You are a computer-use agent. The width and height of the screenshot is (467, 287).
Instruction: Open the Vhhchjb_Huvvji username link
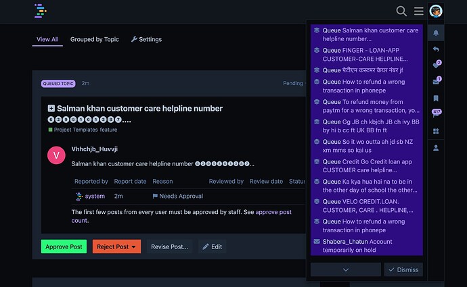coord(94,149)
